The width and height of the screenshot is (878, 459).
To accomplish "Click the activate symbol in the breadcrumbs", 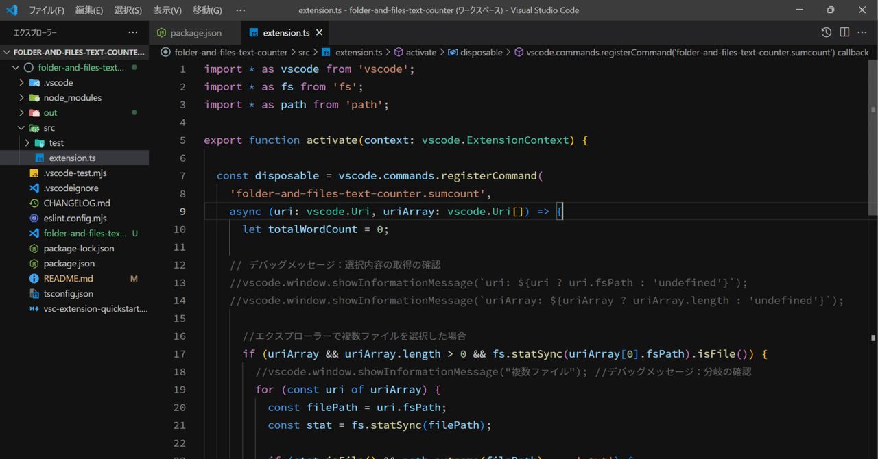I will [421, 51].
